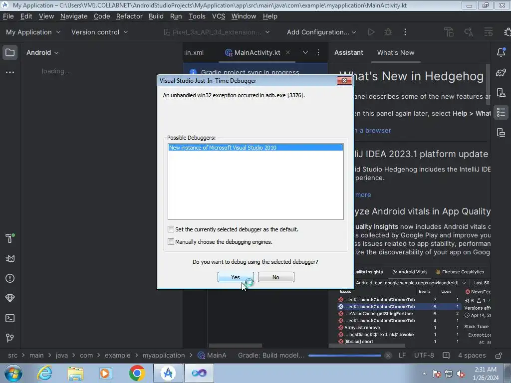The width and height of the screenshot is (511, 383).
Task: Open Google Chrome from the taskbar
Action: coord(137,373)
